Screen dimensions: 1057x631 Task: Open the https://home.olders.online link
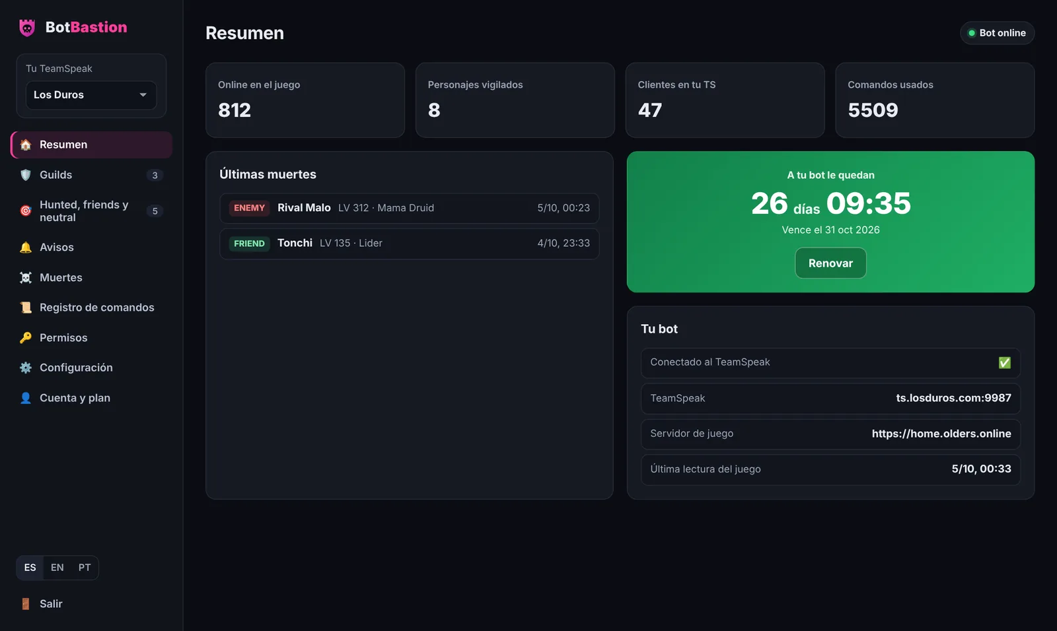pos(941,434)
